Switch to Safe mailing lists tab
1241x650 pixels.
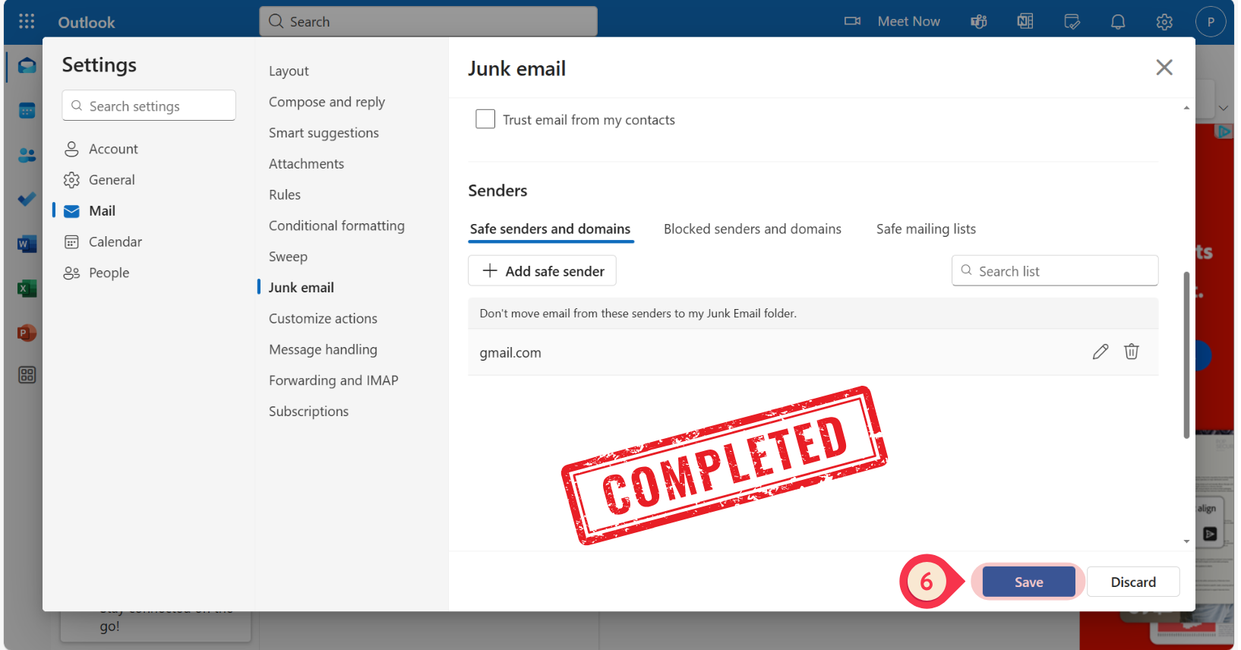coord(926,229)
